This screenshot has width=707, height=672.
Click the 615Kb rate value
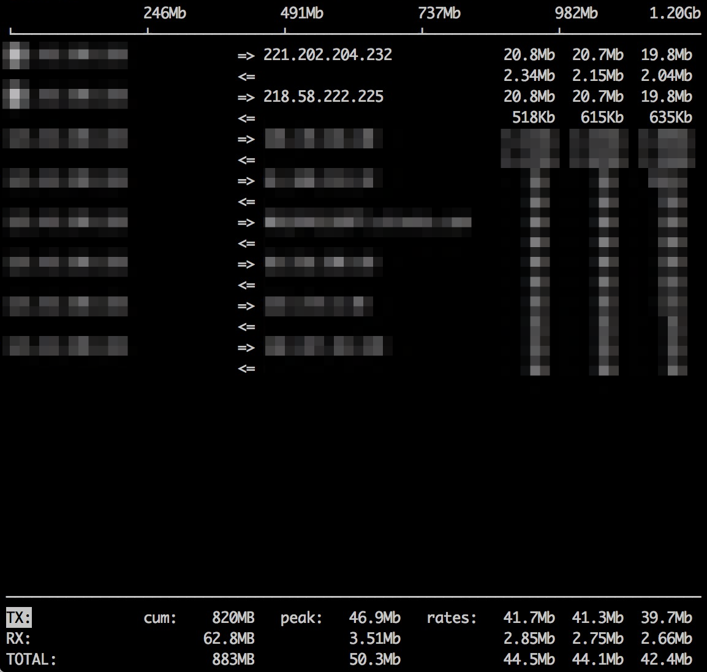602,117
